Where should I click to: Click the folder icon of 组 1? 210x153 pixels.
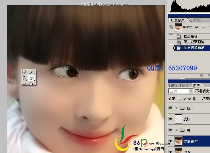click(182, 108)
